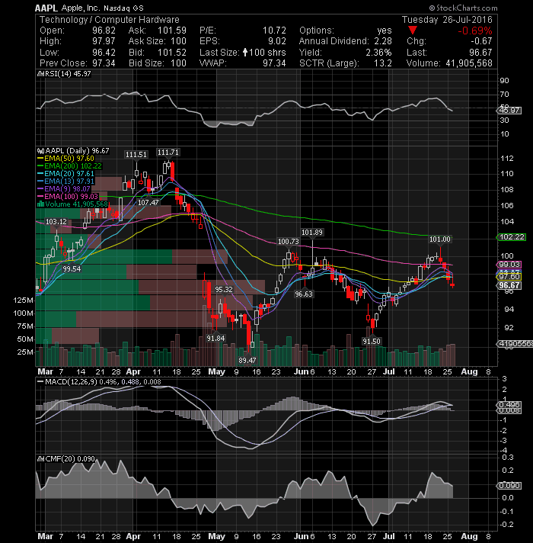Viewport: 533px width, 543px height.
Task: Select the EMA(13) 97.91 legend entry
Action: point(65,181)
